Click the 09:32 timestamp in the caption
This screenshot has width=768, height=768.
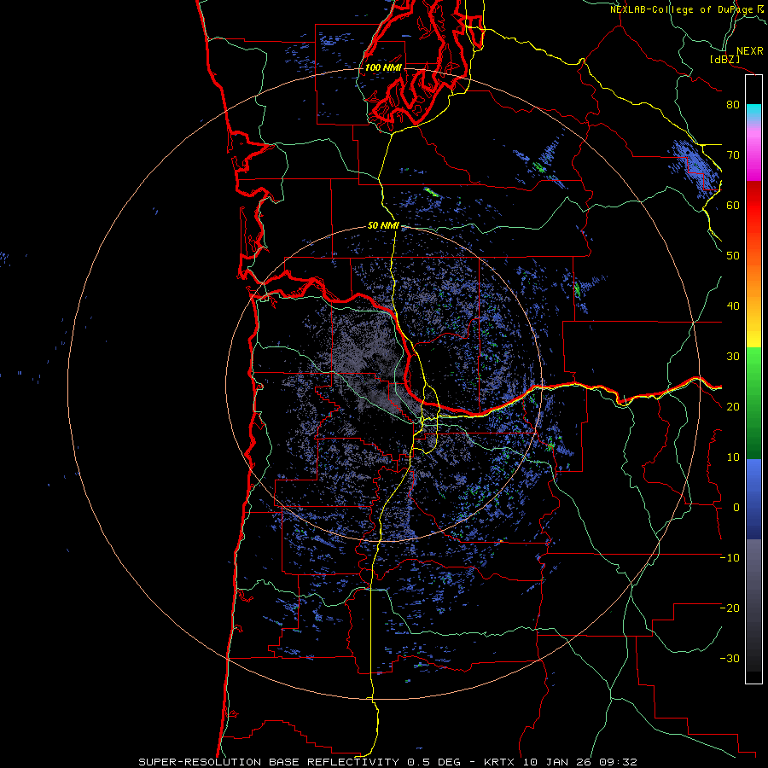coord(617,762)
